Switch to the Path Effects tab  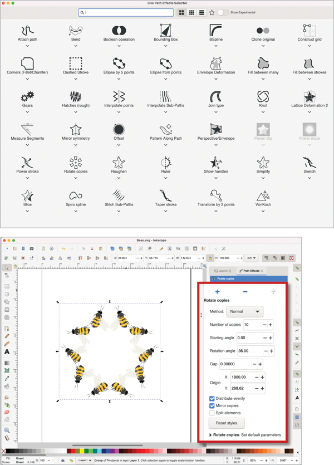pyautogui.click(x=251, y=271)
